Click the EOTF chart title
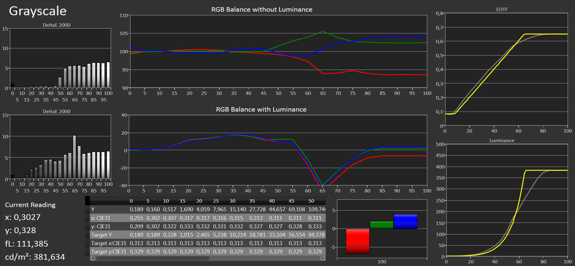 pyautogui.click(x=502, y=10)
